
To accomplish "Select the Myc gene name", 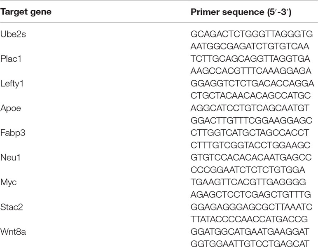I will click(8, 182).
